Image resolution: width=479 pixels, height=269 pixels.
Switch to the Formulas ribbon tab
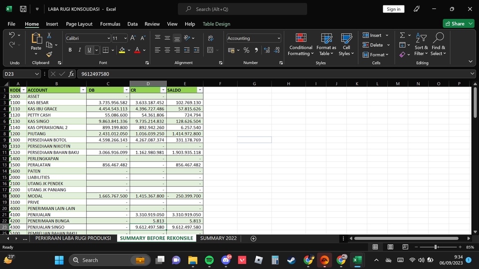tap(110, 24)
